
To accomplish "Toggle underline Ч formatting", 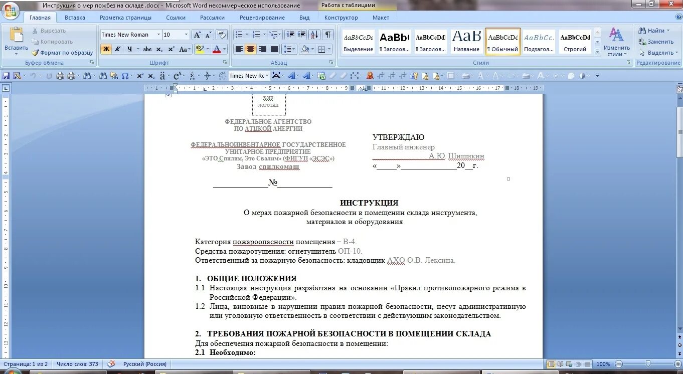I will click(x=130, y=49).
